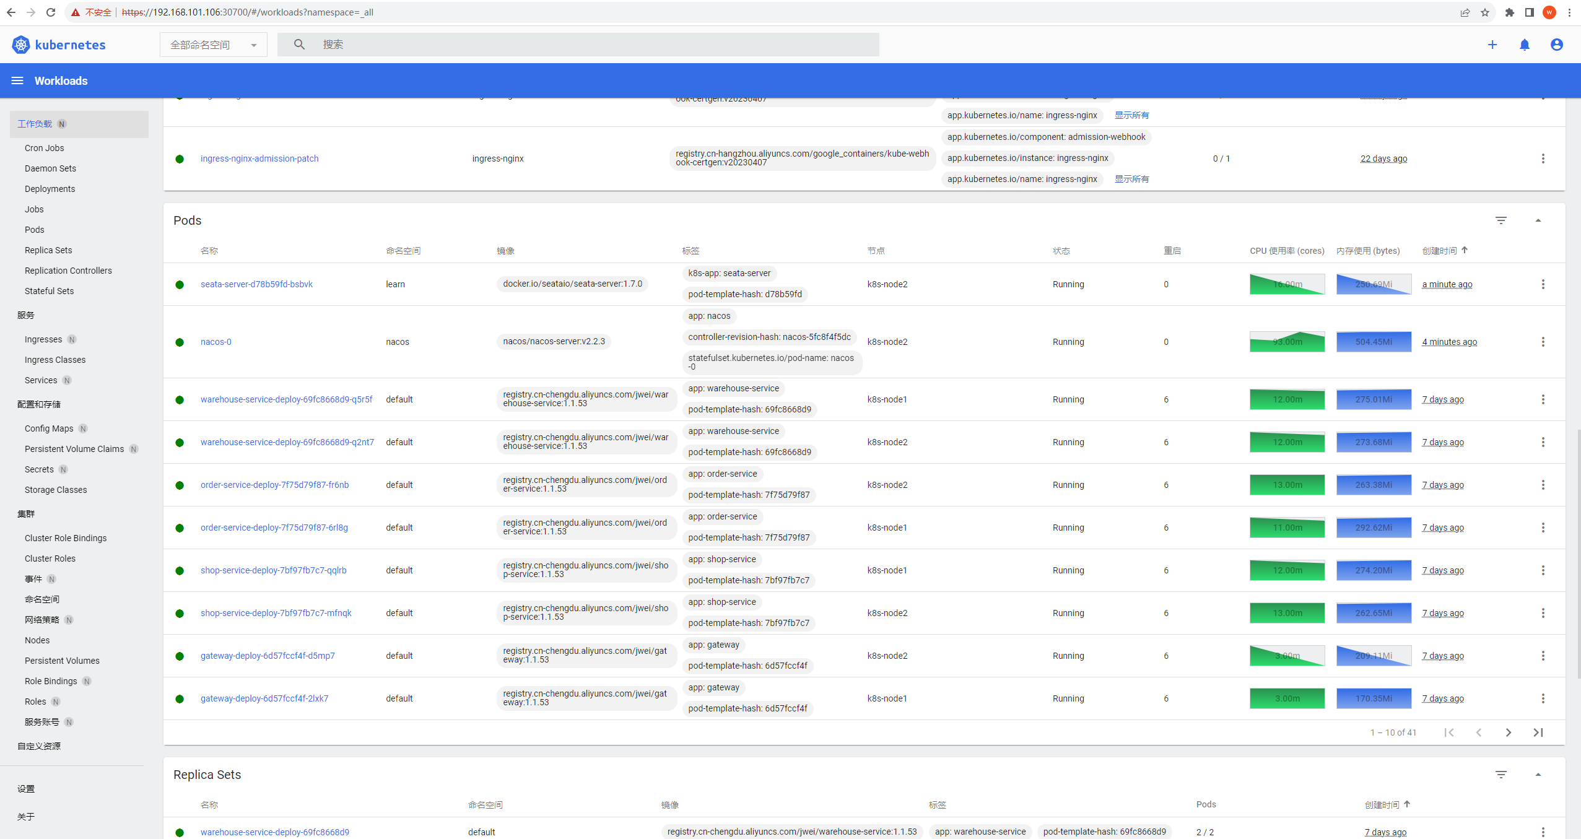Show all labels for ingress-nginx-admission-patch
This screenshot has width=1581, height=839.
(1131, 179)
